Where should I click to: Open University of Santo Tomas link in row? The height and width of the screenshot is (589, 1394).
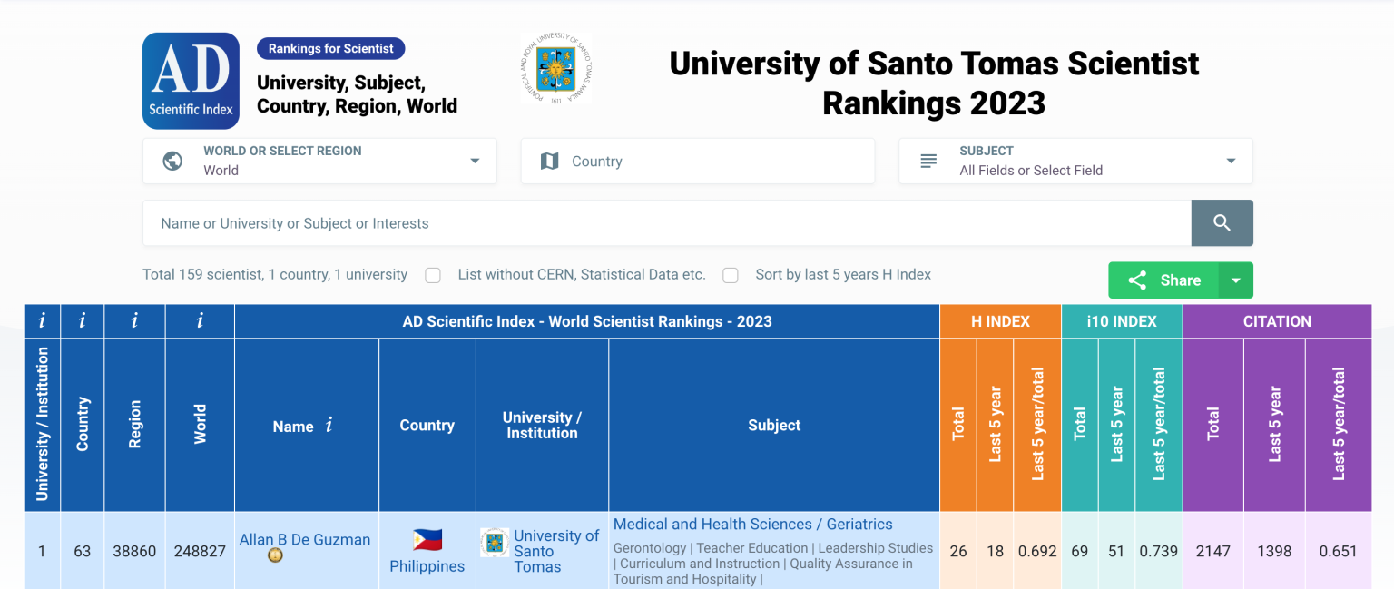556,551
